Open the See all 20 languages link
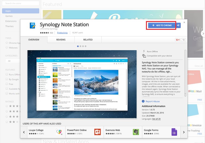 point(156,119)
